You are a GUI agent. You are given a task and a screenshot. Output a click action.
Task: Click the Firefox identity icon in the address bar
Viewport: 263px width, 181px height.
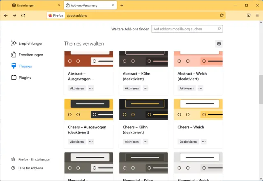56,16
